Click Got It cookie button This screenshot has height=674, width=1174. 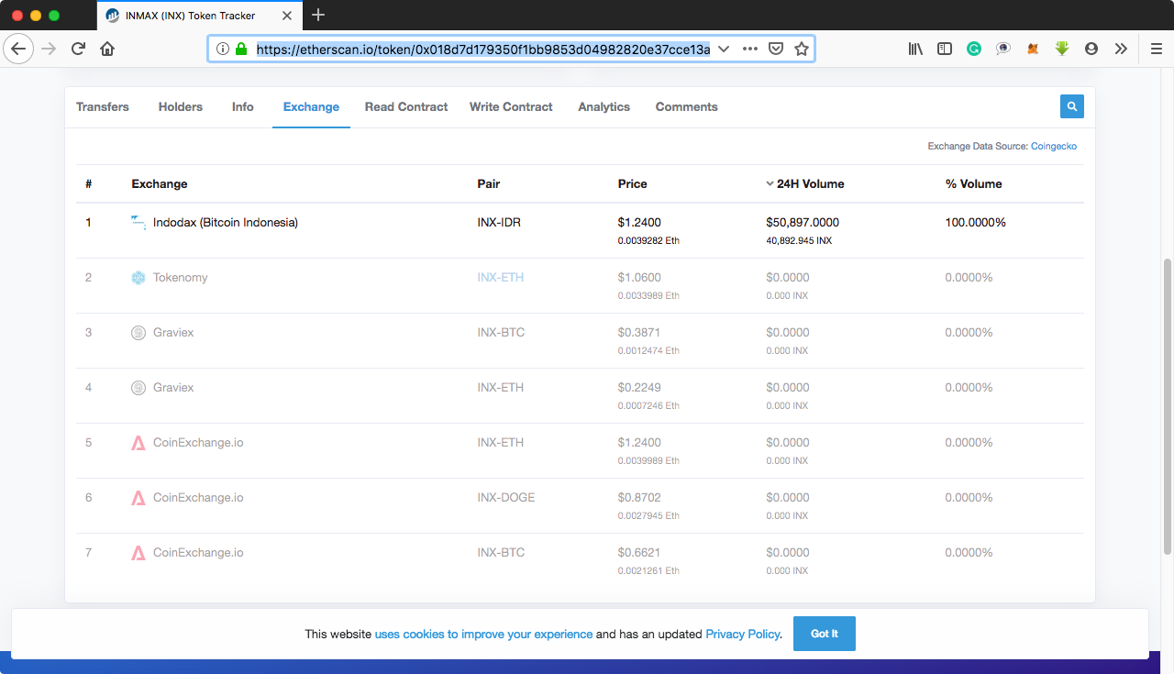click(x=825, y=634)
